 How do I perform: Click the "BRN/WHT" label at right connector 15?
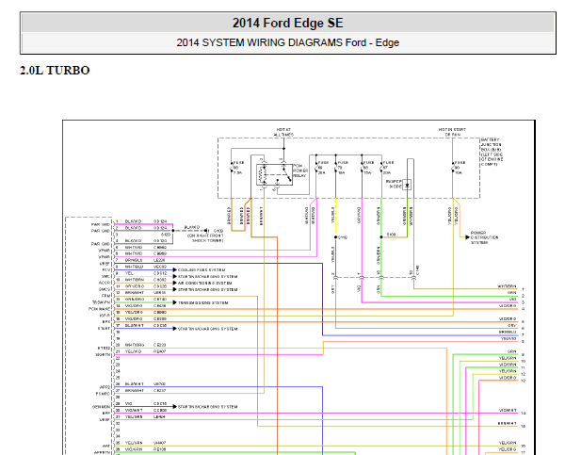[508, 424]
